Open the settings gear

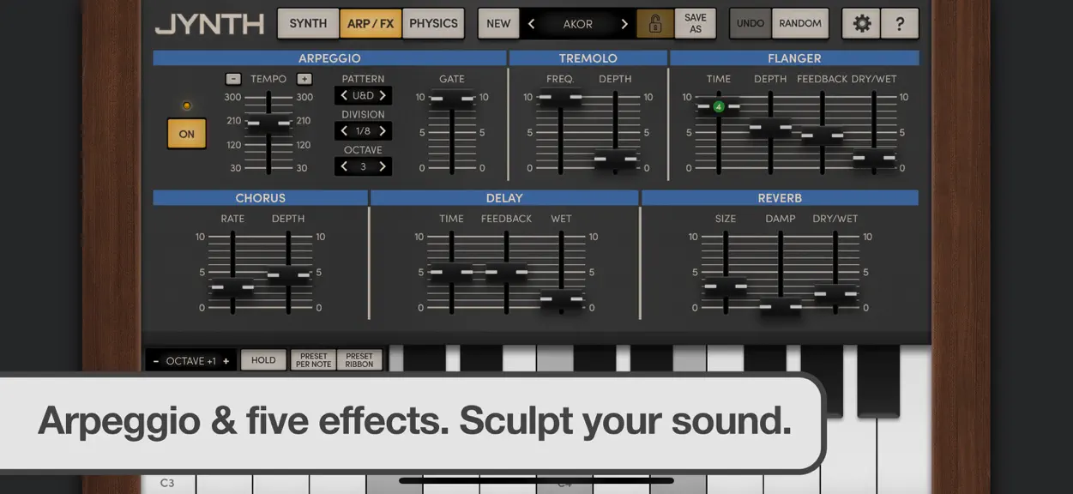pyautogui.click(x=861, y=24)
